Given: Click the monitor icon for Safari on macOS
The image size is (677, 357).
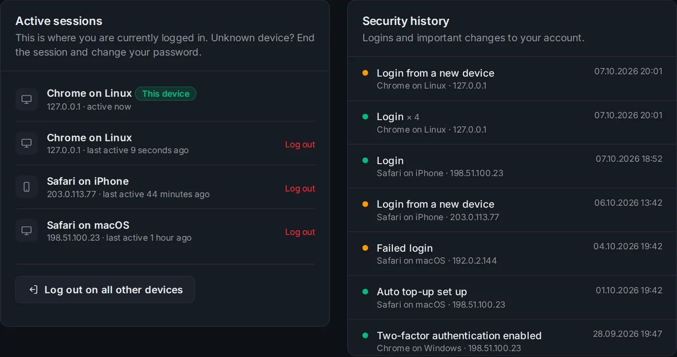Looking at the screenshot, I should click(x=27, y=231).
